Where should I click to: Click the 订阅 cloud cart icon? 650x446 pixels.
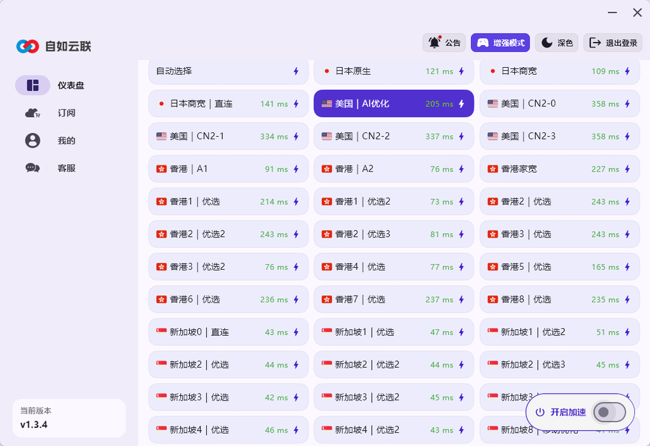tap(33, 113)
